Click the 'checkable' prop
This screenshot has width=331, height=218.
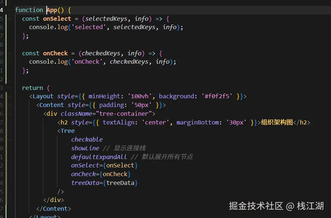[87, 139]
